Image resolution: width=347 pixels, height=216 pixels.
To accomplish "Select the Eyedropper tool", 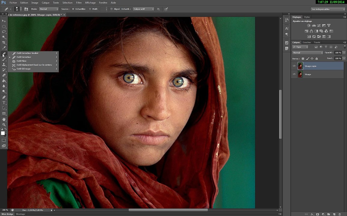I will pyautogui.click(x=4, y=48).
